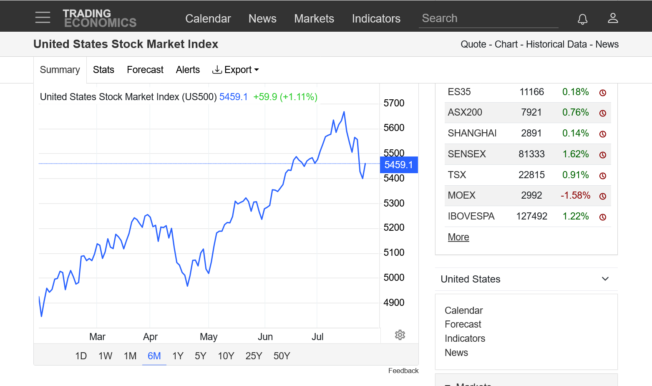The height and width of the screenshot is (386, 652).
Task: Open Historical Data link in header
Action: [556, 44]
